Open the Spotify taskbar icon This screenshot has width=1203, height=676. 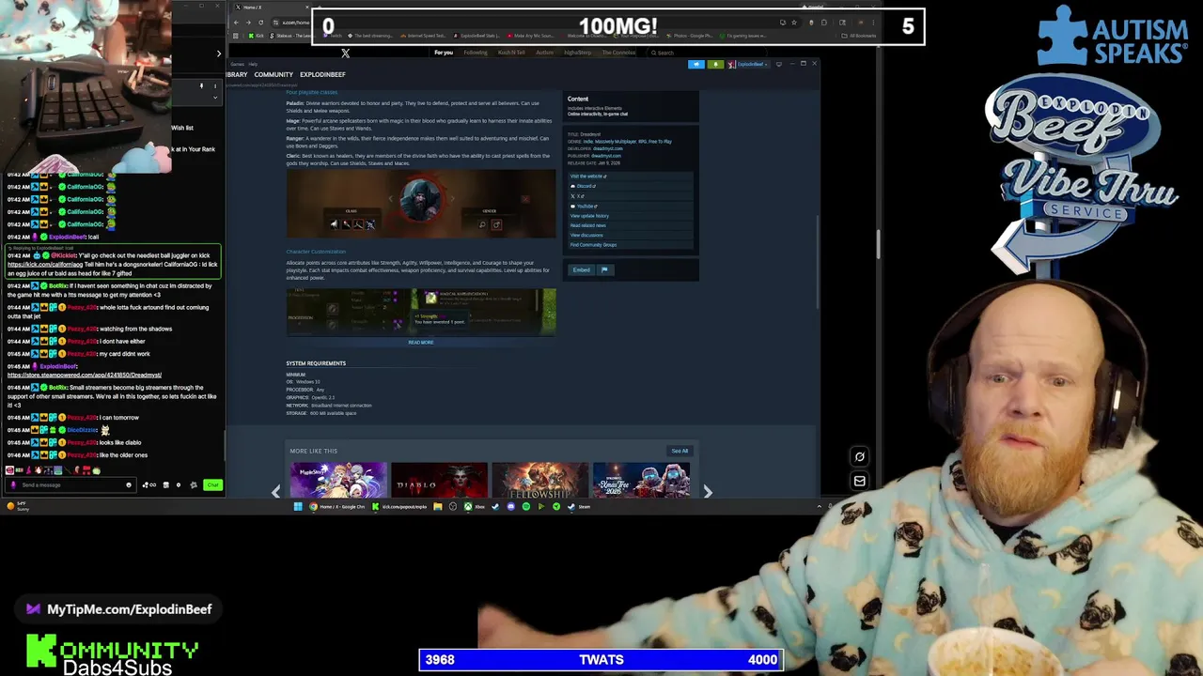pyautogui.click(x=525, y=506)
